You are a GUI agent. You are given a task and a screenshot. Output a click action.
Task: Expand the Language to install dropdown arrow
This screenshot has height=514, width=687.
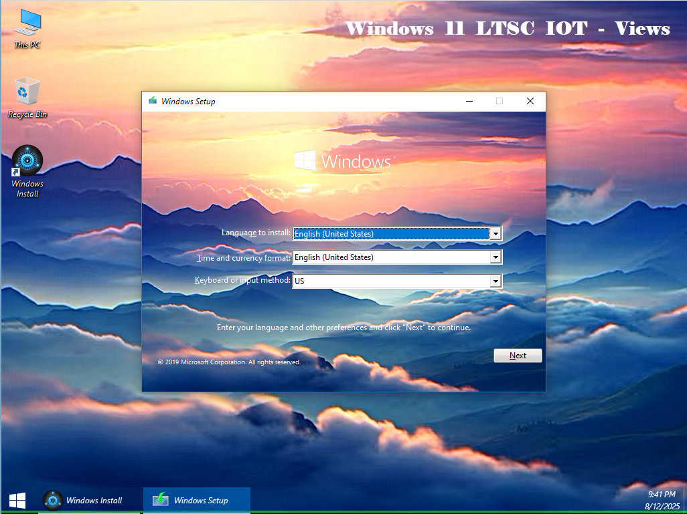[x=495, y=233]
